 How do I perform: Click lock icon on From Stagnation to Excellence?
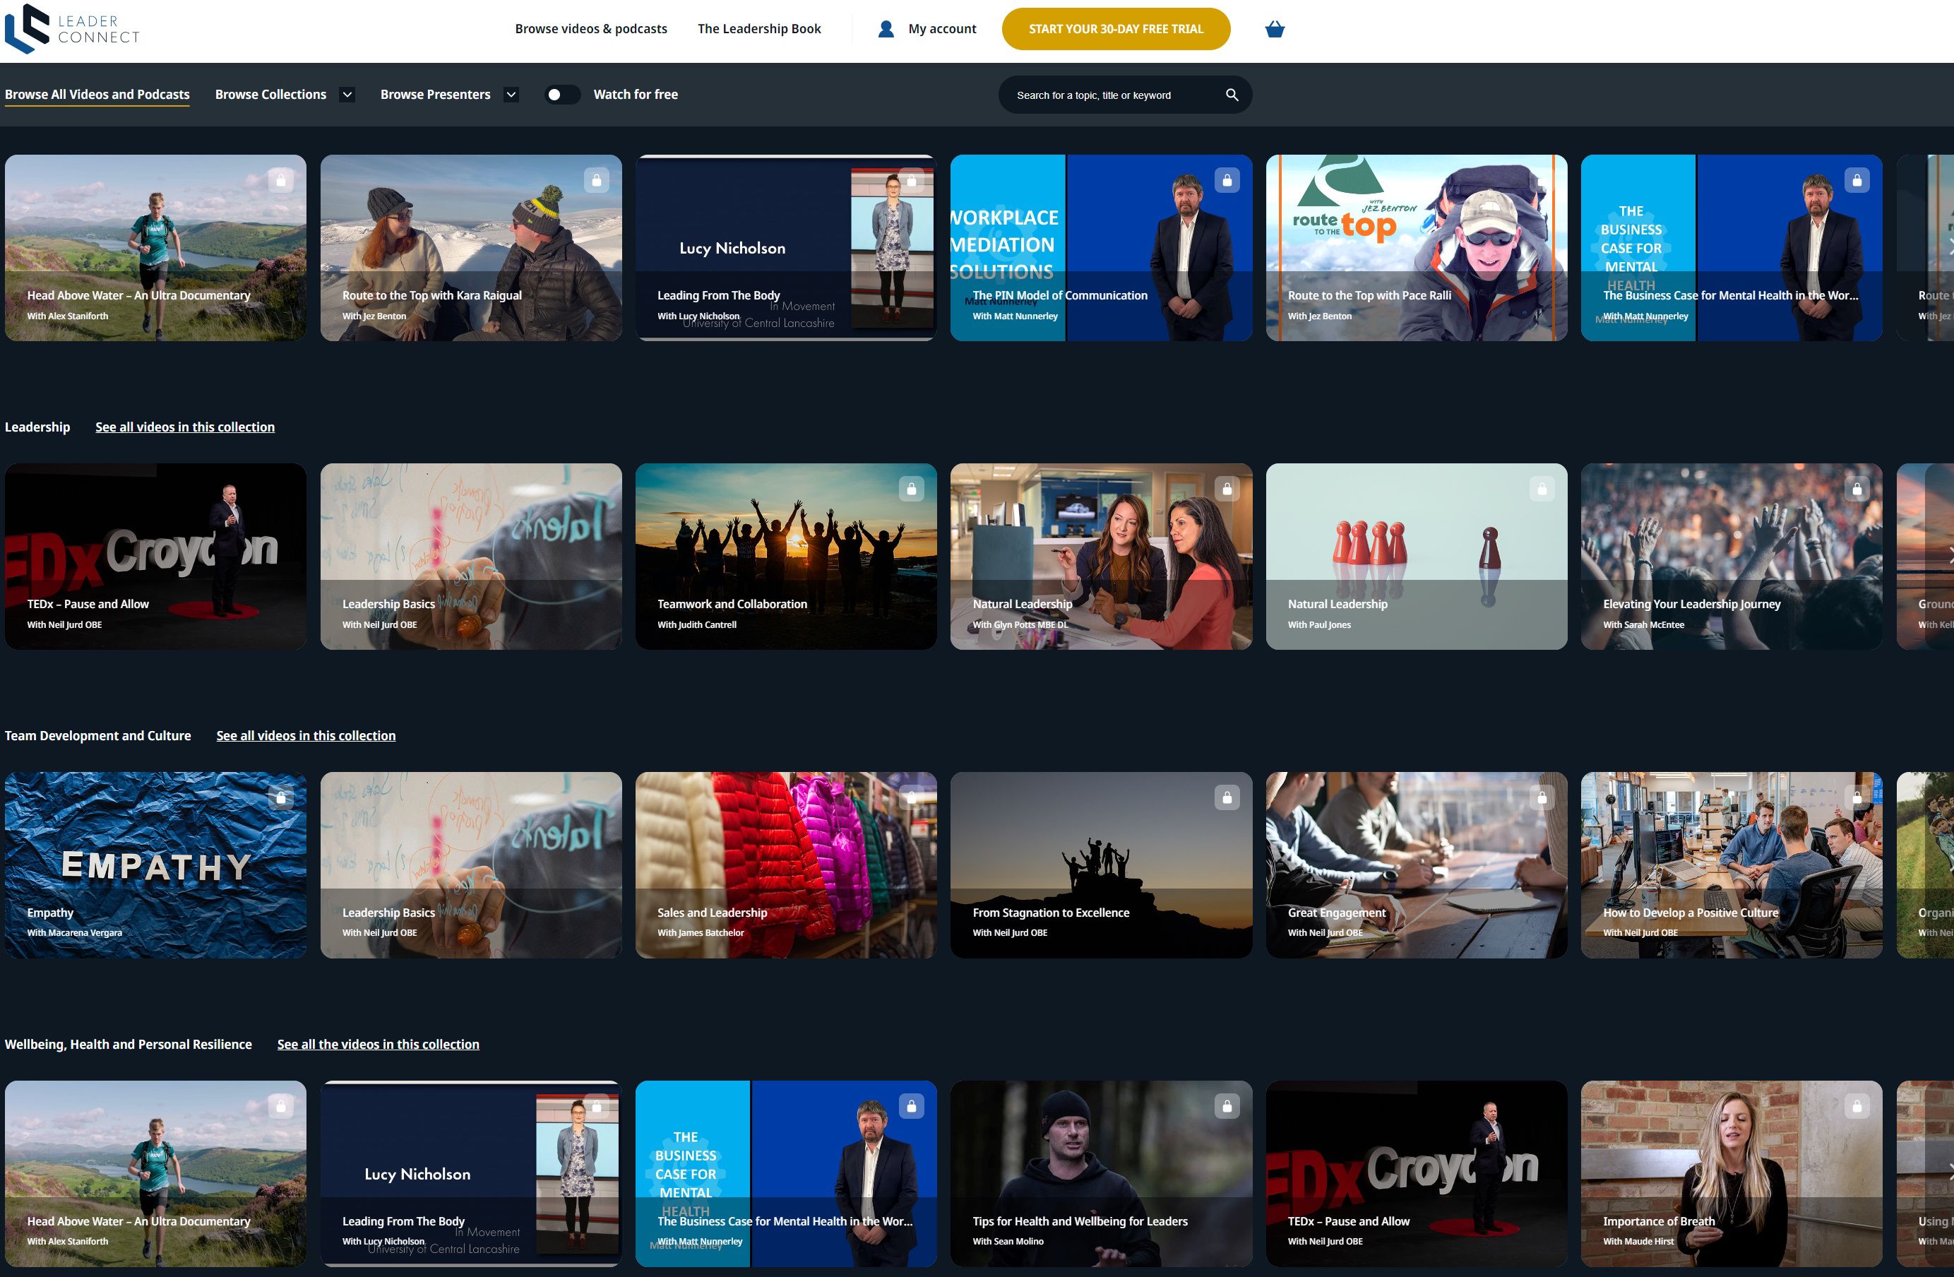pyautogui.click(x=1227, y=797)
